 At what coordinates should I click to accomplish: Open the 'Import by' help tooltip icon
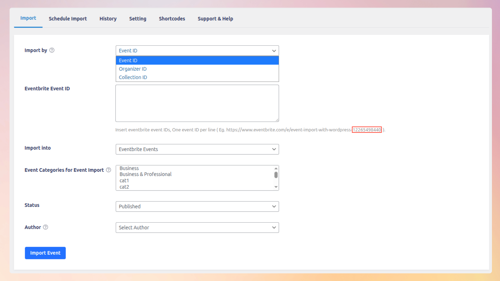[52, 50]
